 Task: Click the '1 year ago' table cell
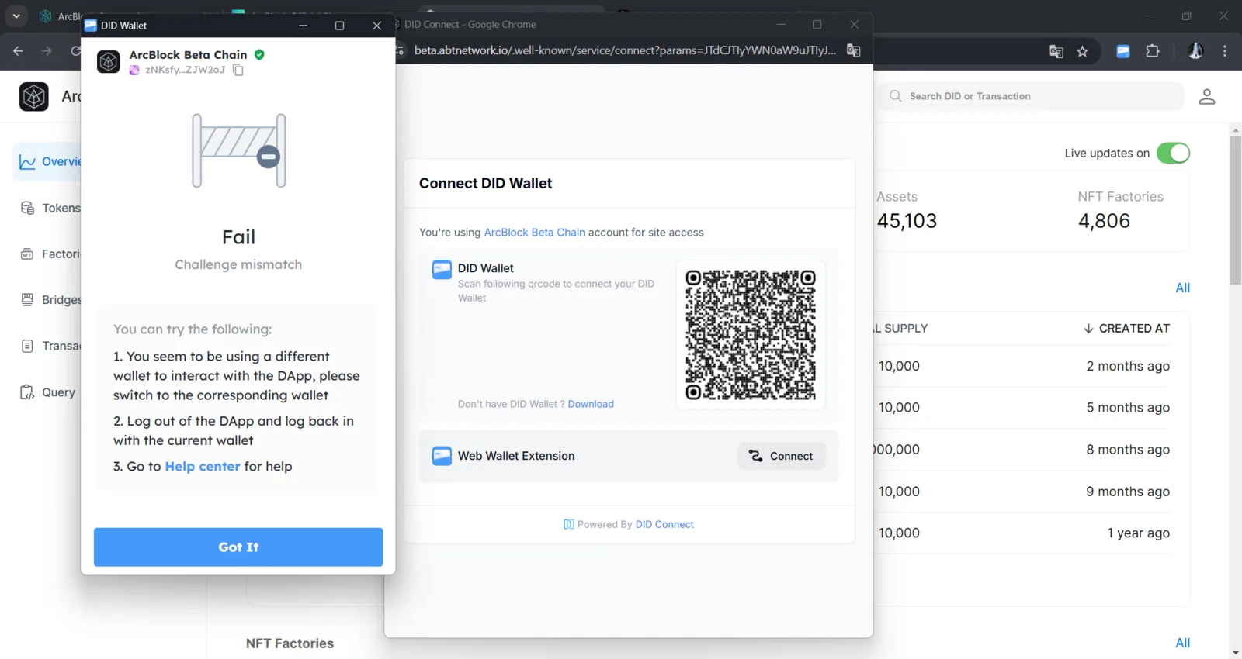pyautogui.click(x=1138, y=533)
